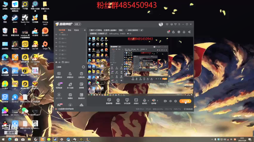Viewport: 254px width, 142px height.
Task: Click the orange start streaming button
Action: [x=185, y=101]
